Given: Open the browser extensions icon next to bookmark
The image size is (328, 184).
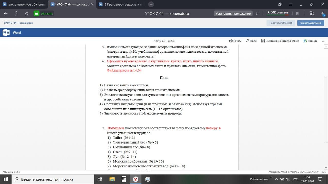Looking at the screenshot, I should tap(312, 13).
